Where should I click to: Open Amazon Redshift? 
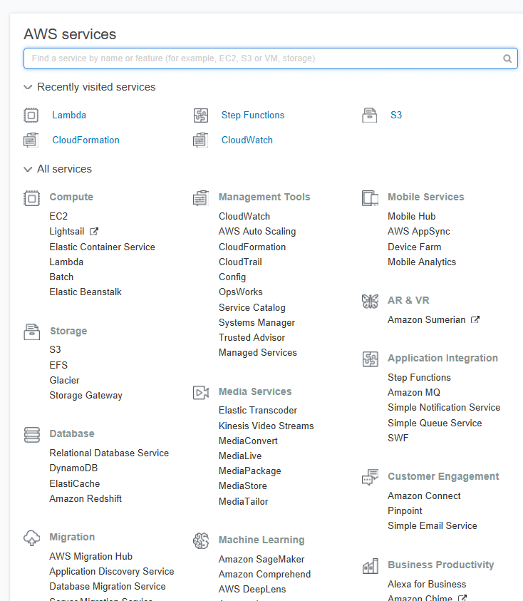pos(86,498)
